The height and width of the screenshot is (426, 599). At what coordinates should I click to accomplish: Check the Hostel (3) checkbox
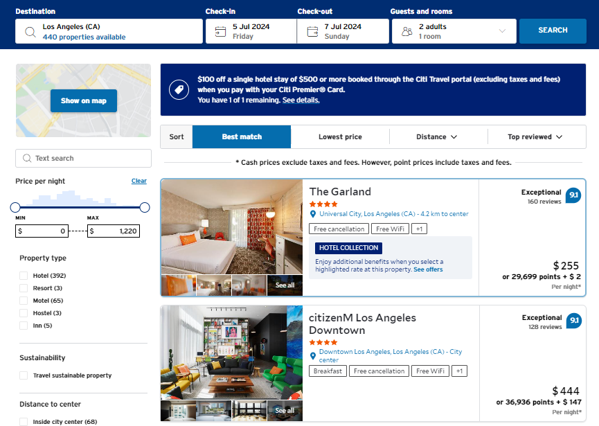(x=24, y=313)
